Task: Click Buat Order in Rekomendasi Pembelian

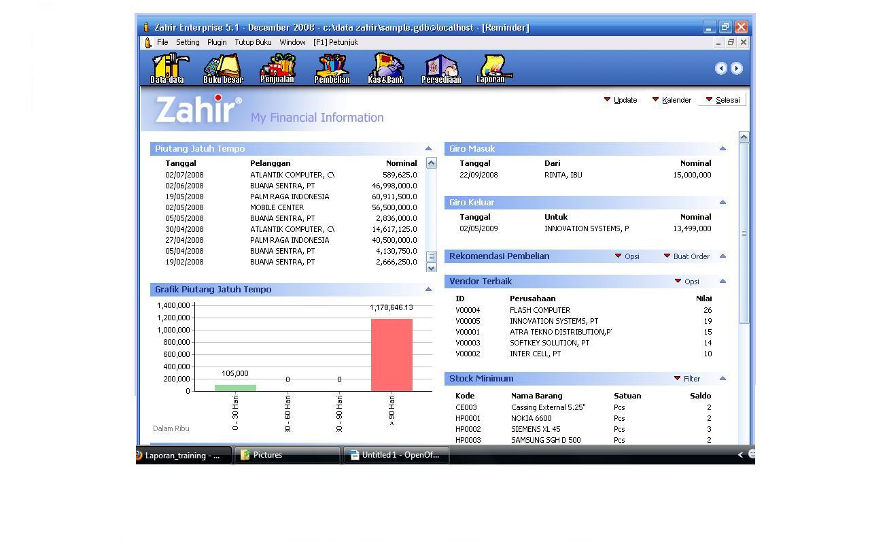Action: [x=686, y=256]
